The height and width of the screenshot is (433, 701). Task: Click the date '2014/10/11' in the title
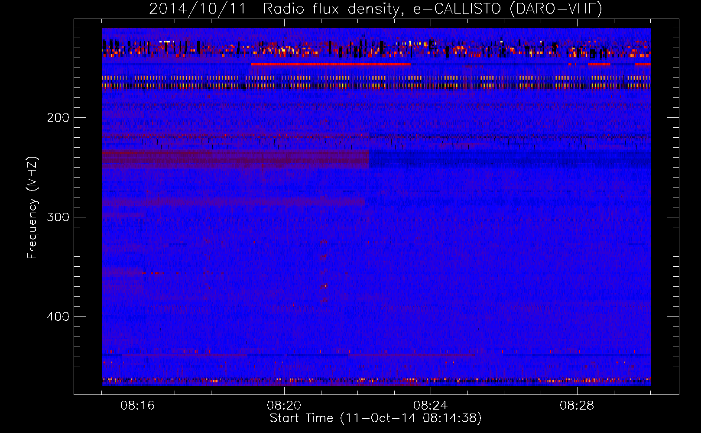(197, 9)
